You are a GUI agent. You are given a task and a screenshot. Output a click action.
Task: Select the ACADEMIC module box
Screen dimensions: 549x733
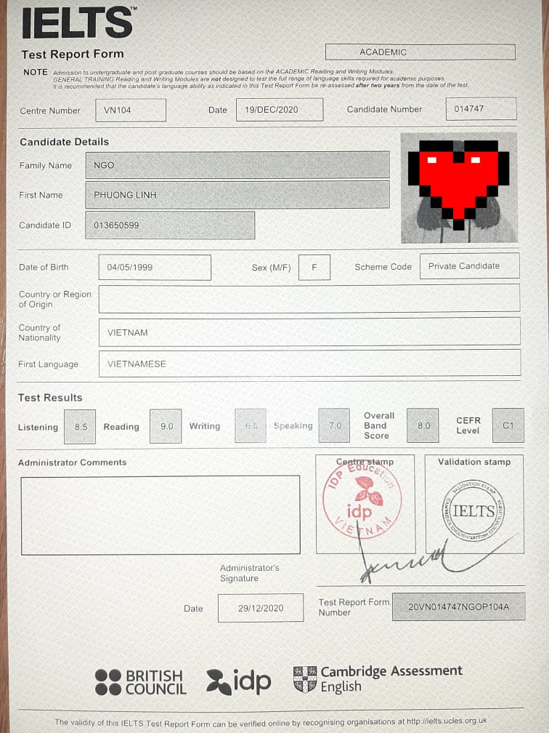(x=420, y=52)
